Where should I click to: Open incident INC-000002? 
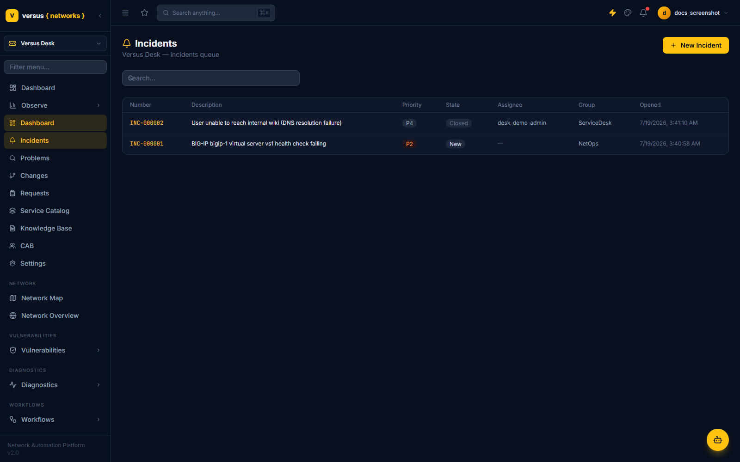(x=147, y=123)
